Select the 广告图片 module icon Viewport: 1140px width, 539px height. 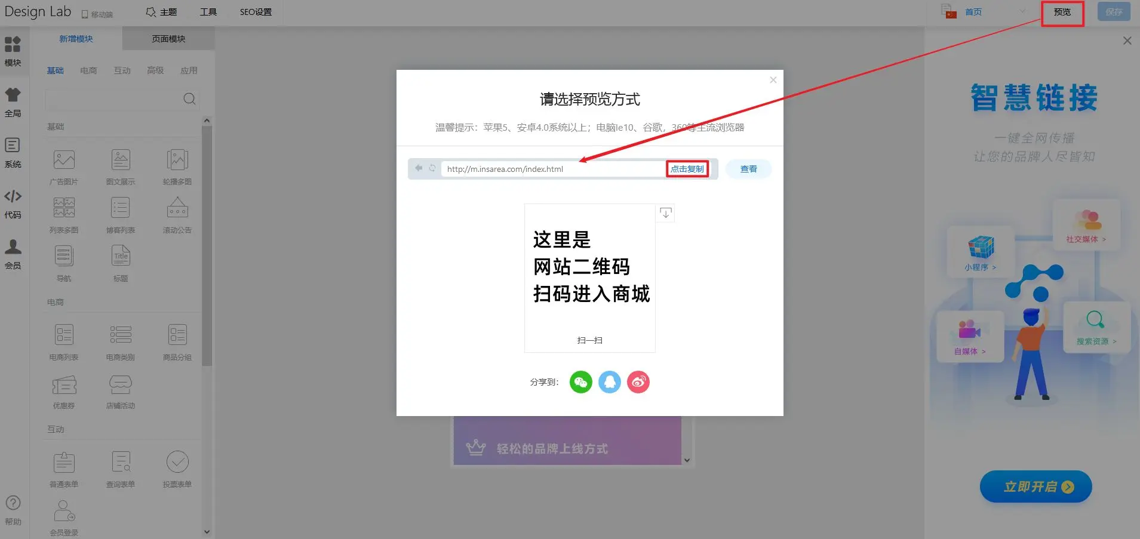(x=64, y=161)
